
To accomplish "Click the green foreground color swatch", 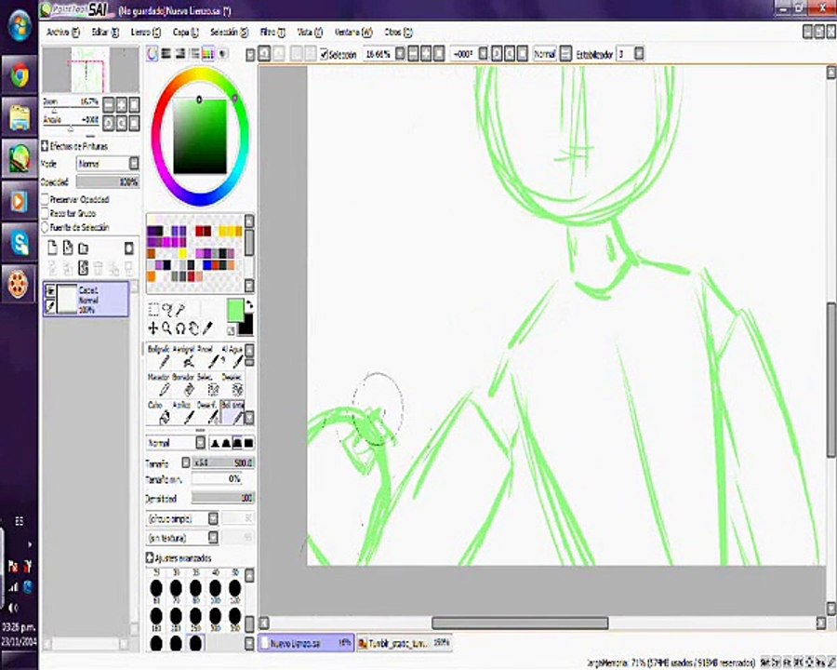I will 235,311.
